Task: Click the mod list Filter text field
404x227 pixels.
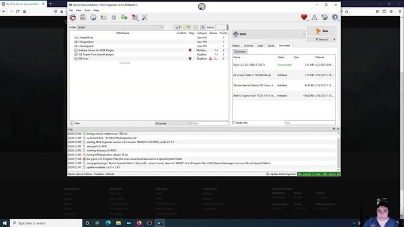Action: [x=210, y=124]
